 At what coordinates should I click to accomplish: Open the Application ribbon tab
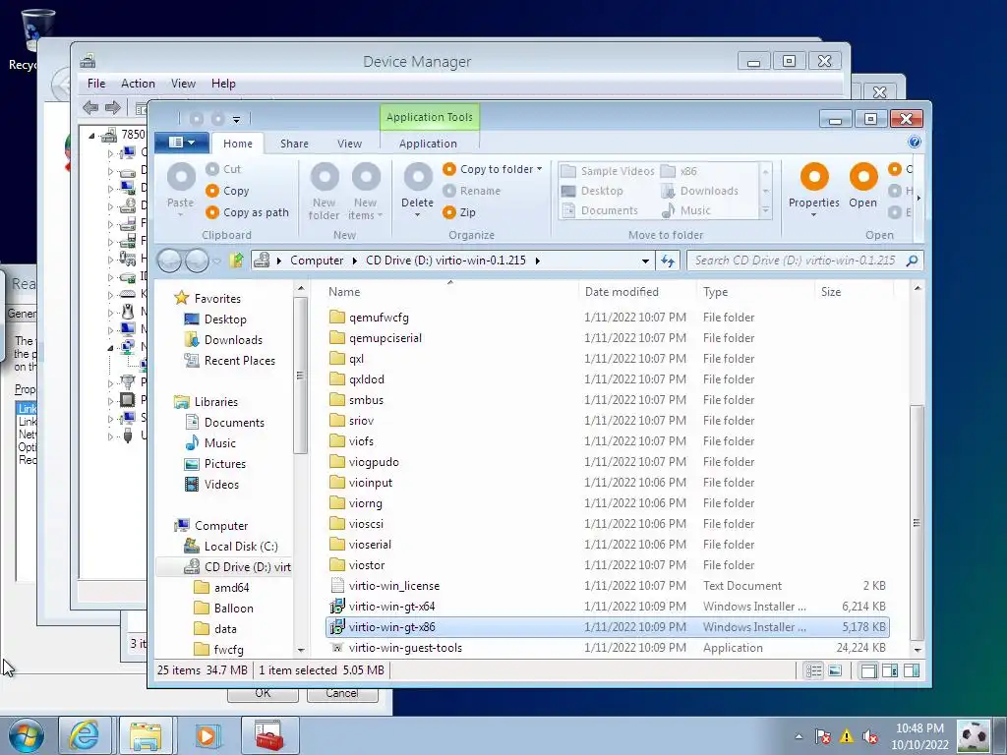[428, 144]
